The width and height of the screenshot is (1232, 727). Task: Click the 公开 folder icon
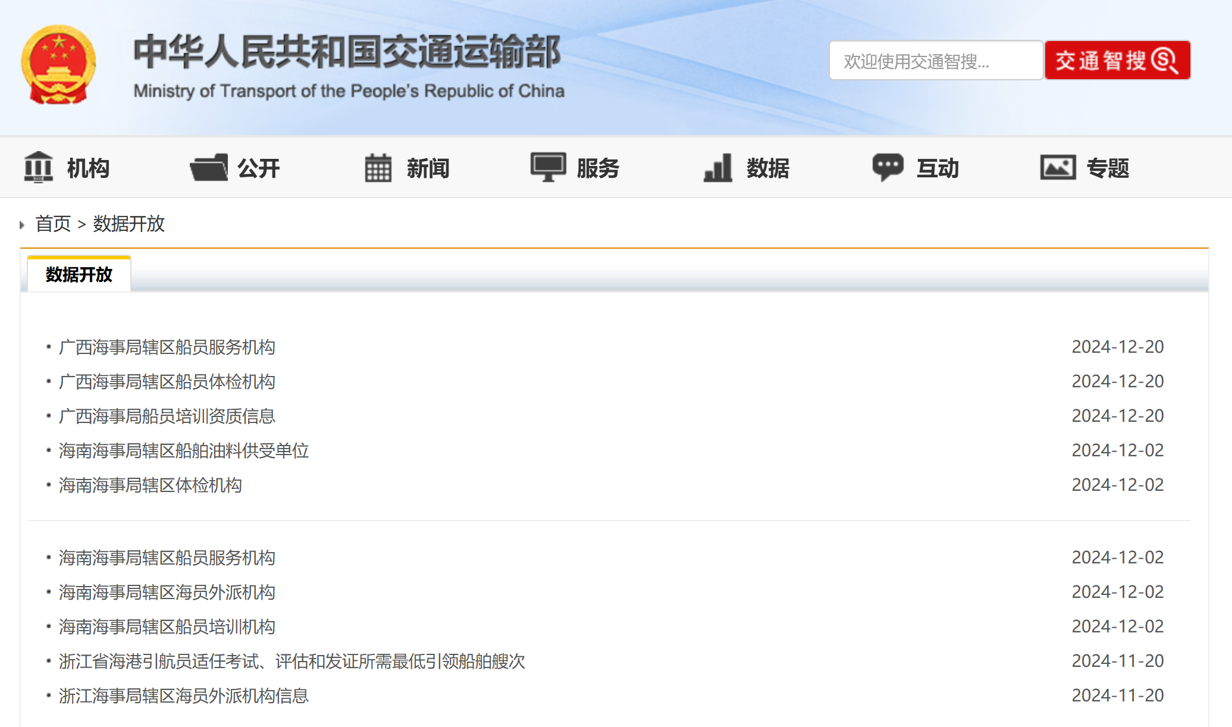209,167
